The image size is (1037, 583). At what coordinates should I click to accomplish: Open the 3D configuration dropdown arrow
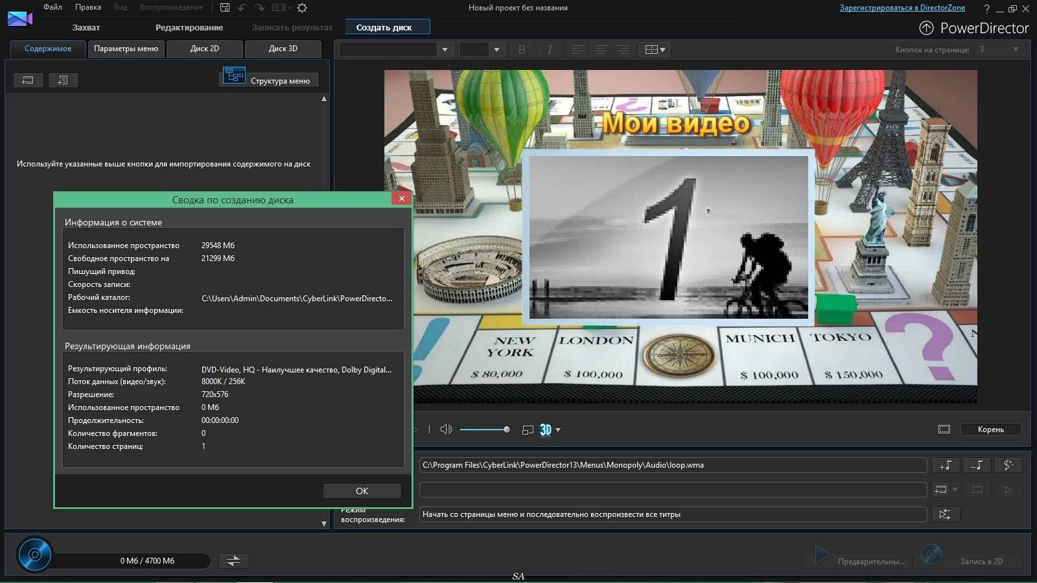558,429
